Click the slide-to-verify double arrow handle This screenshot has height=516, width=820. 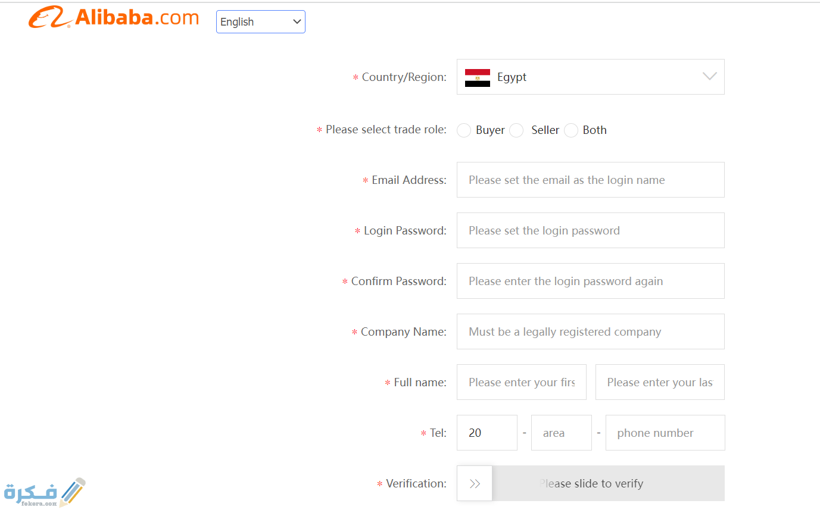point(475,483)
